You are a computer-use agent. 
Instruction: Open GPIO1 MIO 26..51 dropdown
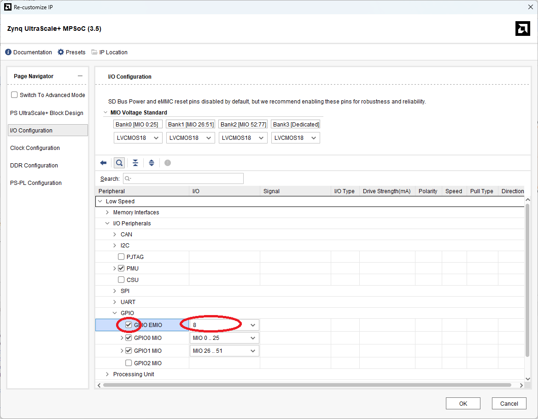[x=224, y=350]
